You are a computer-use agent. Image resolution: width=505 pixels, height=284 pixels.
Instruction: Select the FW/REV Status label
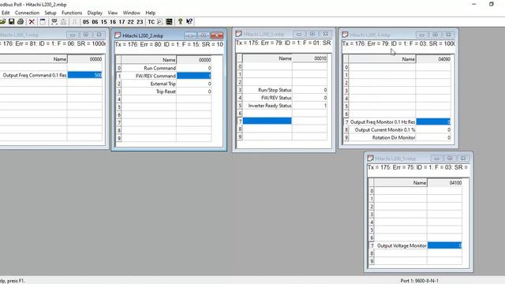tap(276, 98)
